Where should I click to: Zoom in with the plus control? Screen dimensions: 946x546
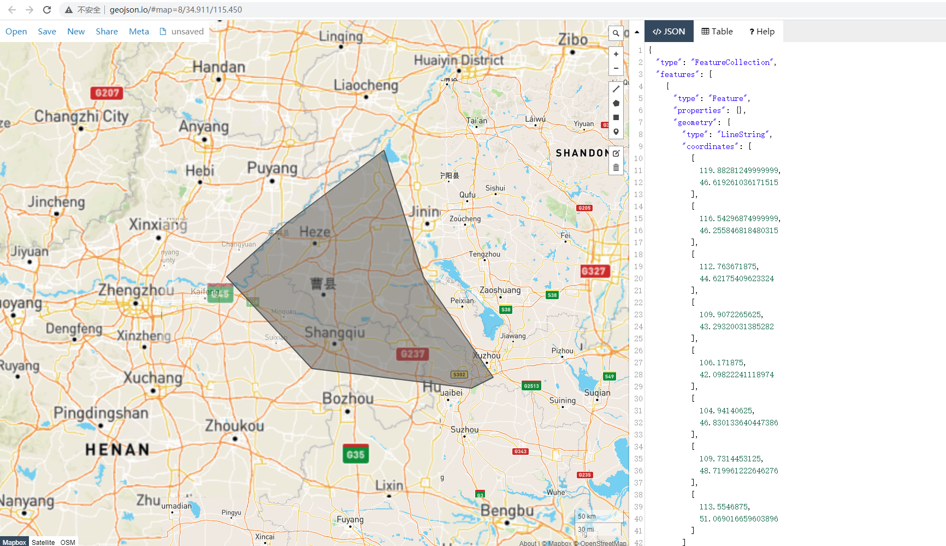click(616, 54)
